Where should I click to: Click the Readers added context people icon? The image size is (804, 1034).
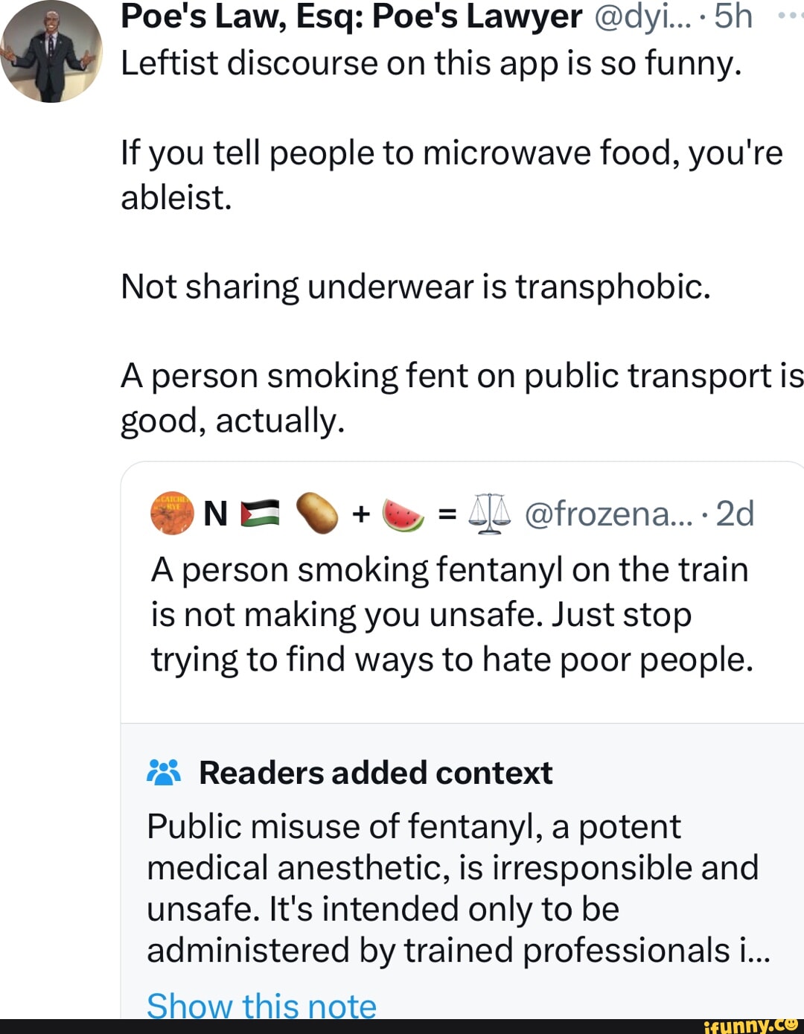[x=164, y=773]
